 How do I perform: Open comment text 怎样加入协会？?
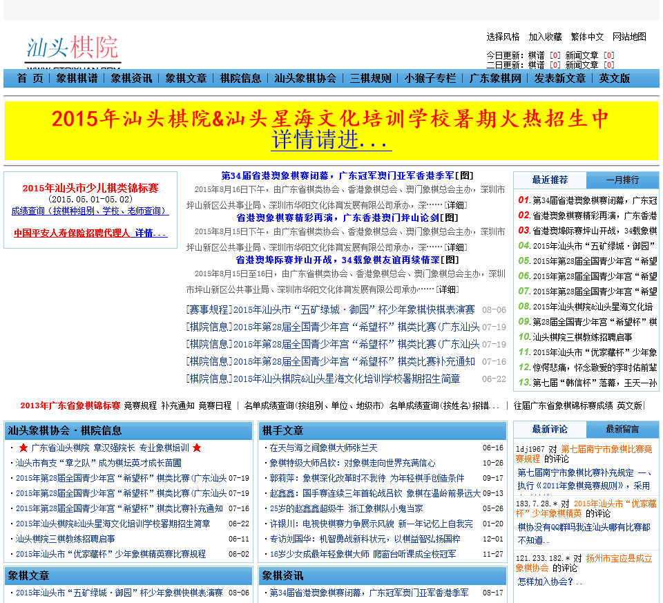click(x=550, y=582)
